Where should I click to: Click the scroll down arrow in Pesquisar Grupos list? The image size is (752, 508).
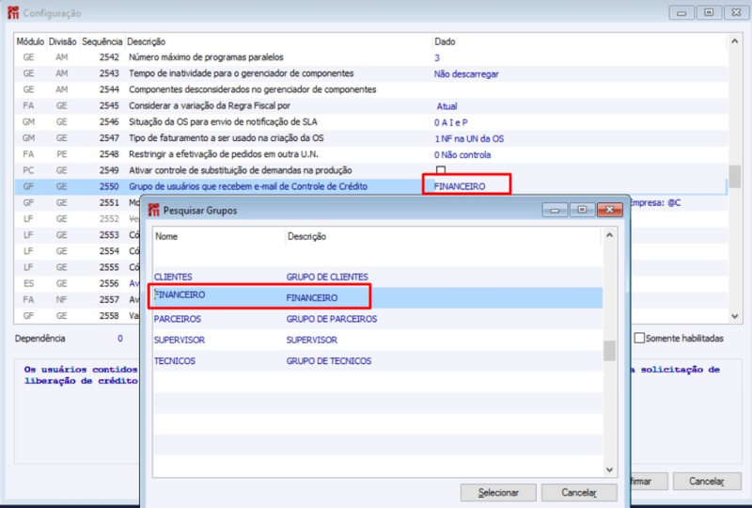(609, 469)
